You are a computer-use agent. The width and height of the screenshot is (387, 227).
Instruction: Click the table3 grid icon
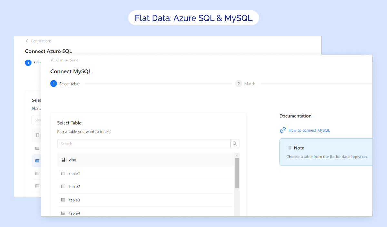[x=63, y=200]
